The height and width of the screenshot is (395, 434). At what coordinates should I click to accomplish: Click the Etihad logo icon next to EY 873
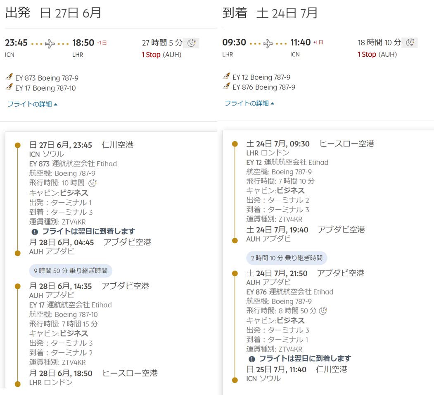(x=9, y=77)
